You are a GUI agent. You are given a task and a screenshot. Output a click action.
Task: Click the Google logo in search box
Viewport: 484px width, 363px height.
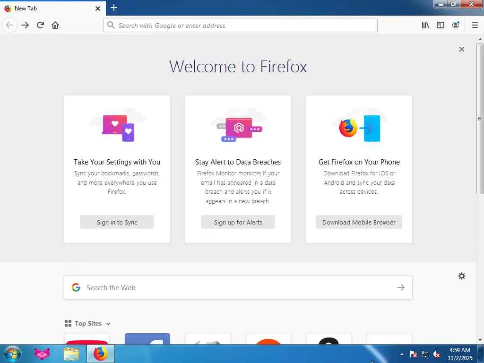[76, 287]
